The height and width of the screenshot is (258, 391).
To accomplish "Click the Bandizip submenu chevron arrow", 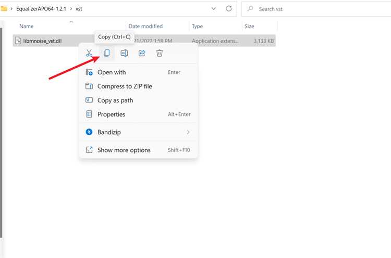I will (x=188, y=132).
